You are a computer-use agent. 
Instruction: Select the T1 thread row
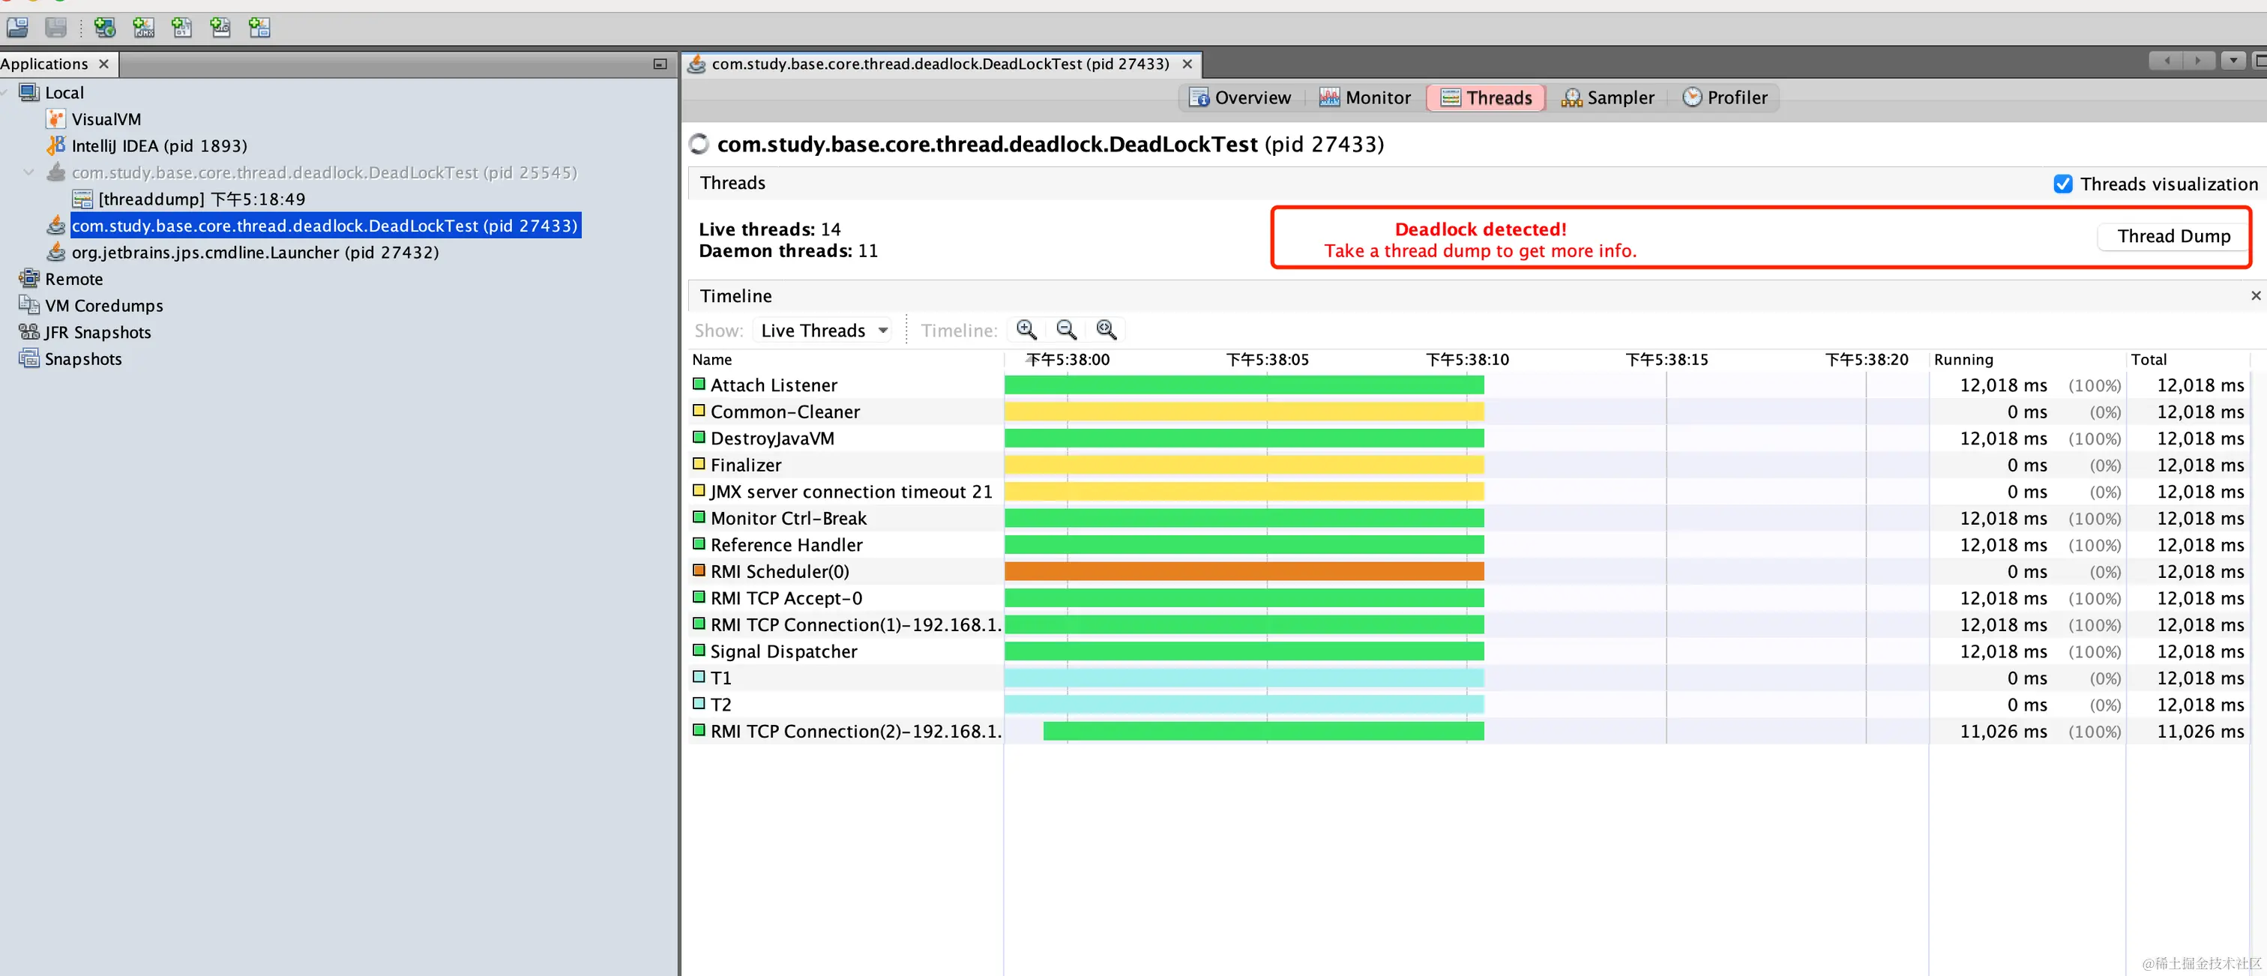coord(720,678)
